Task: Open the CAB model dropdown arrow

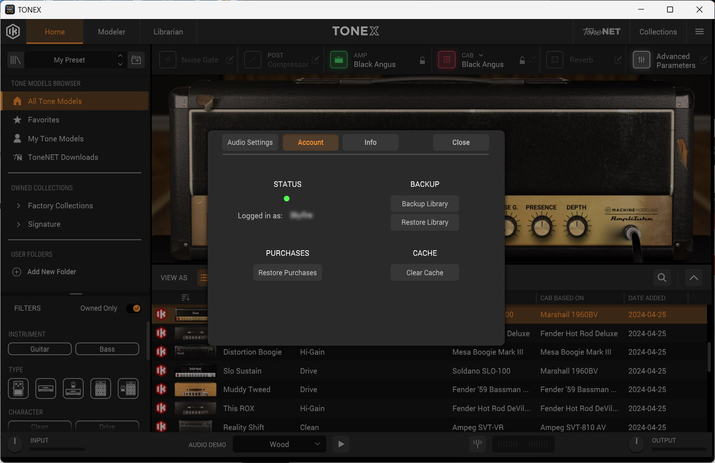Action: 481,55
